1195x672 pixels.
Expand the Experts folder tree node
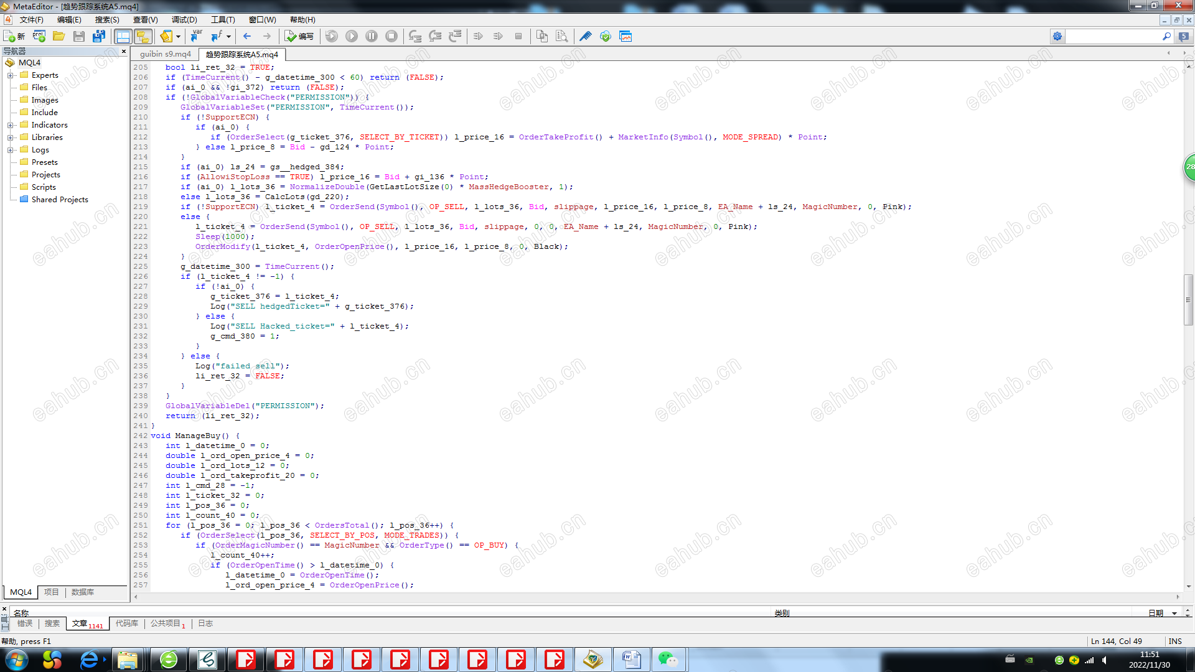click(x=10, y=75)
